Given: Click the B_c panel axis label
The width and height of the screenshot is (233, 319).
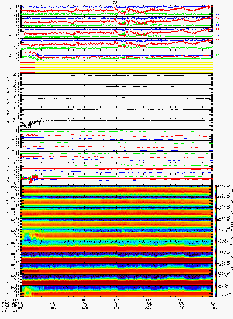Looking at the screenshot, I should tap(10, 33).
